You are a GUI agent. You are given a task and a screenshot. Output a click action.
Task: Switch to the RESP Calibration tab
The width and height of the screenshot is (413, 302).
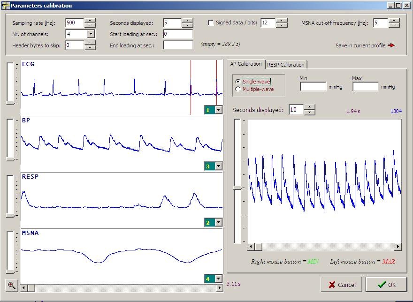click(286, 65)
